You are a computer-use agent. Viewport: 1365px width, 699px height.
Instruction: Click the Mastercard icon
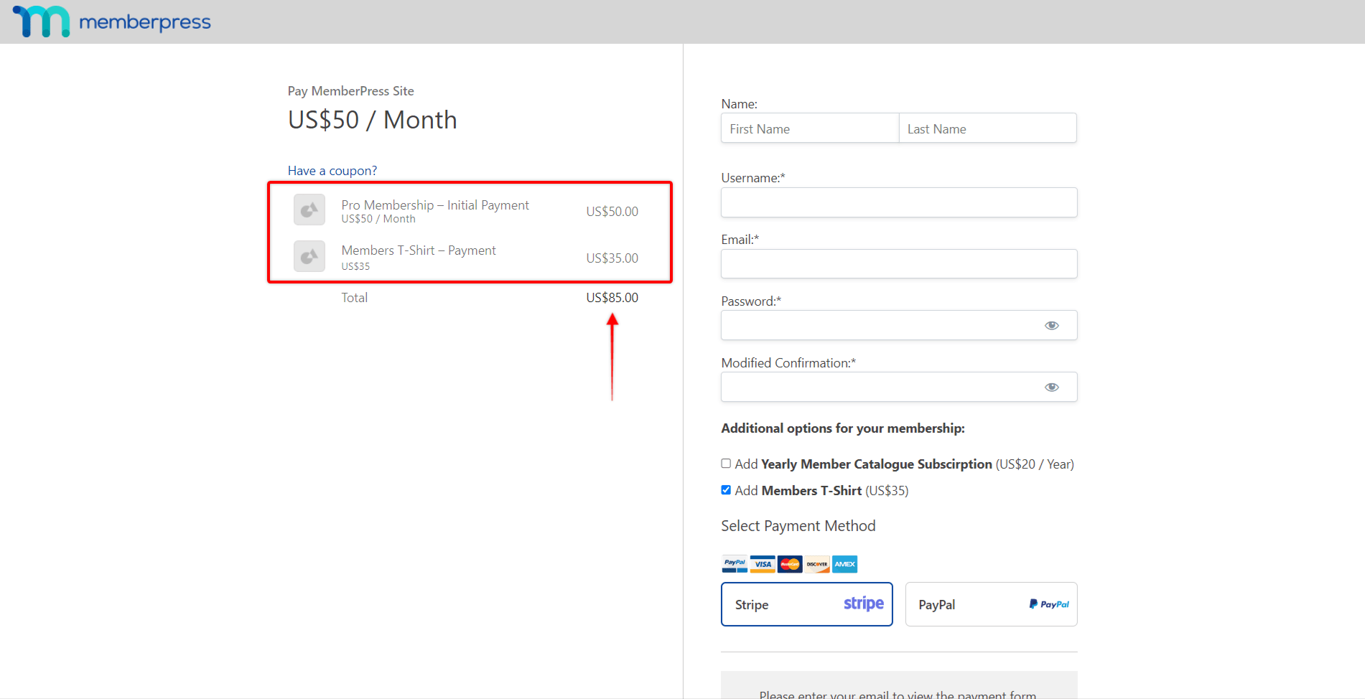click(x=790, y=564)
